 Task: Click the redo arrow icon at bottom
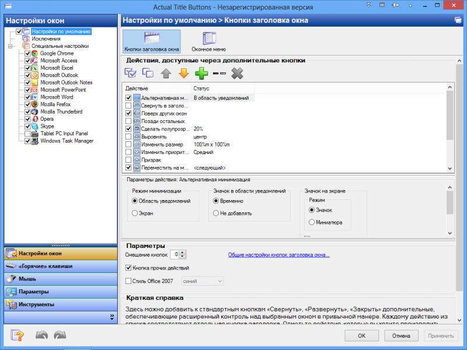60,335
